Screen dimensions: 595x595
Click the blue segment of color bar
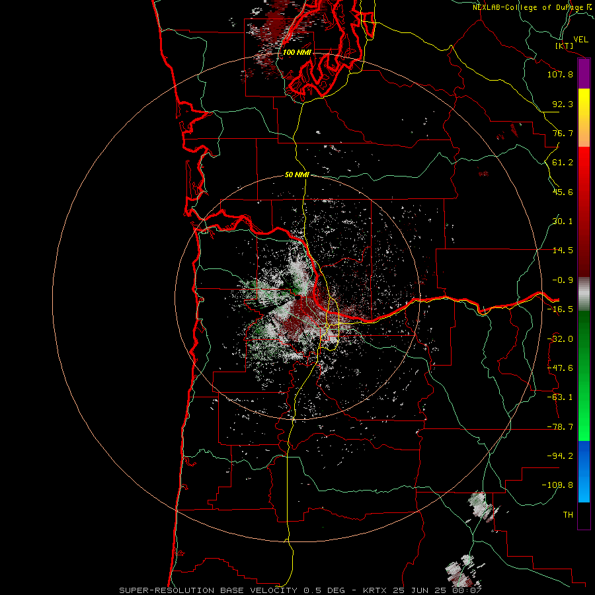coord(584,471)
